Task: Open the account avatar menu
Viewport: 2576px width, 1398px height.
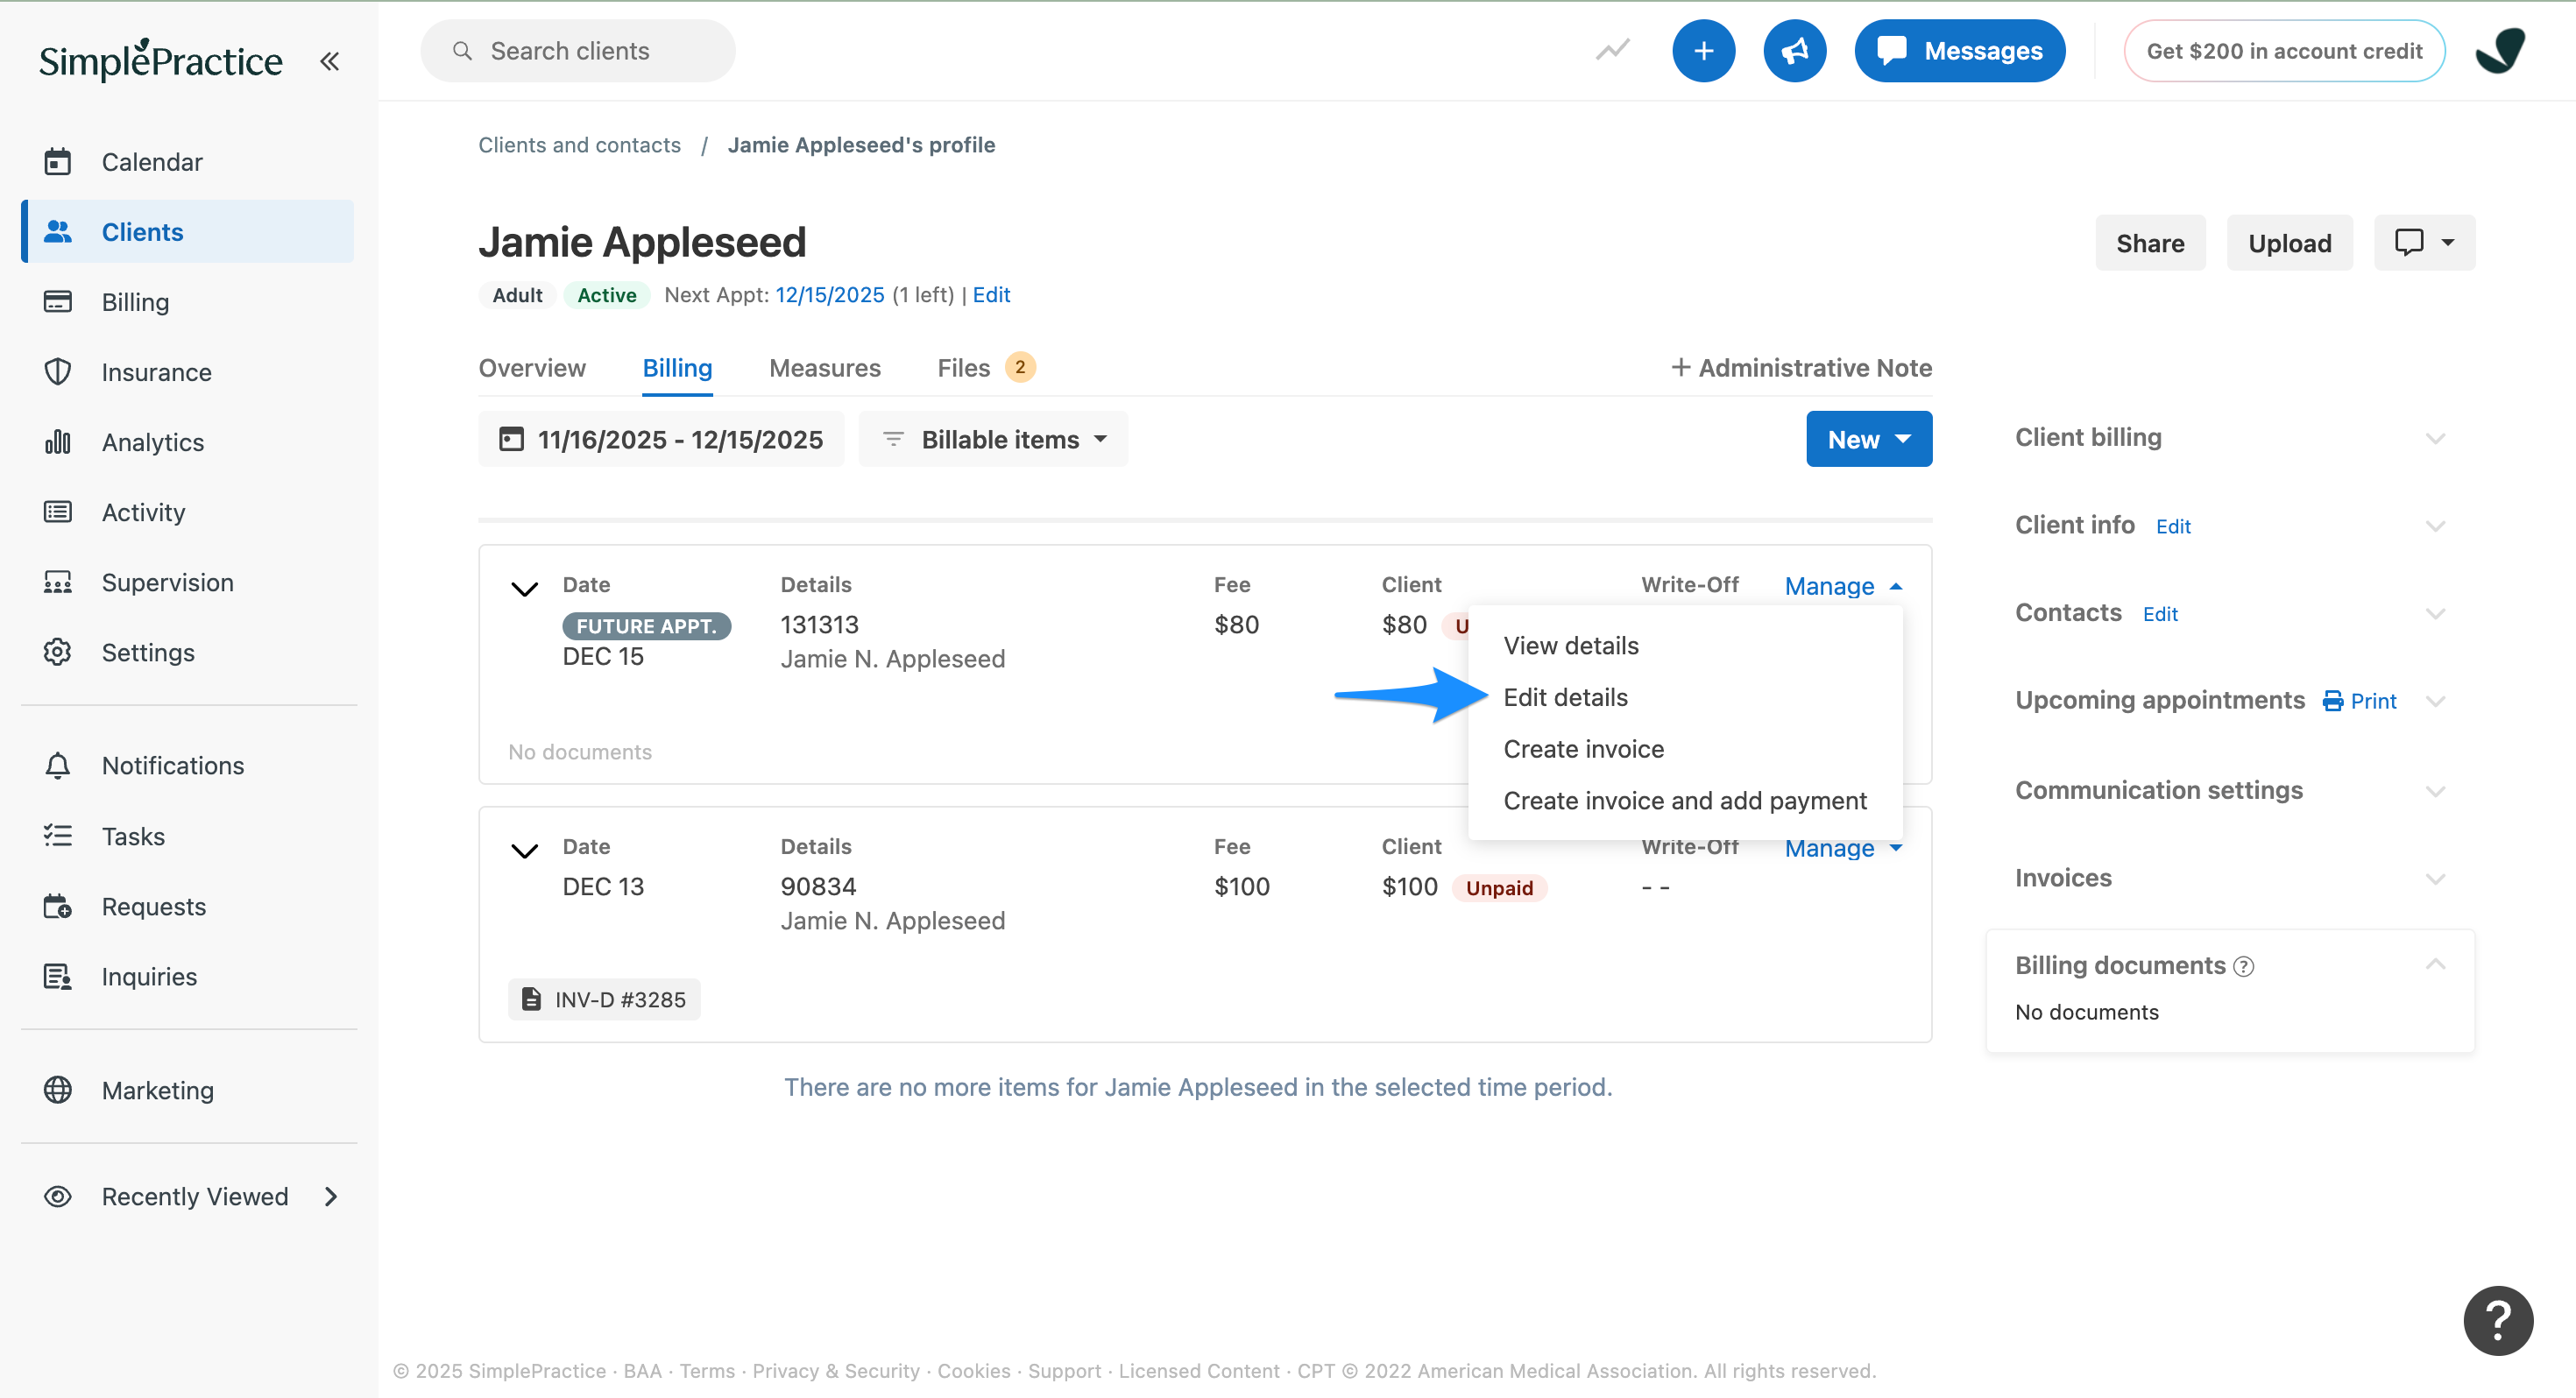Action: pos(2500,50)
